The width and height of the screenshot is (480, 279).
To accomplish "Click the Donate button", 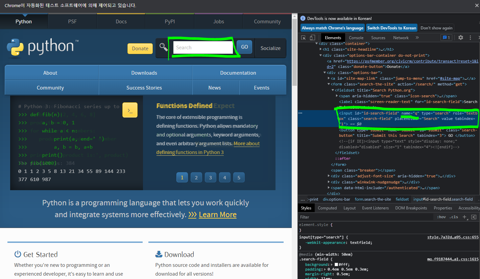I will (x=140, y=48).
